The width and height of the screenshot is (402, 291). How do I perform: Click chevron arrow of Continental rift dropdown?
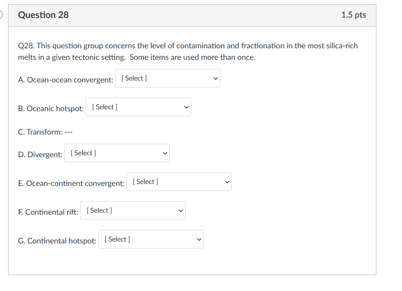point(180,211)
